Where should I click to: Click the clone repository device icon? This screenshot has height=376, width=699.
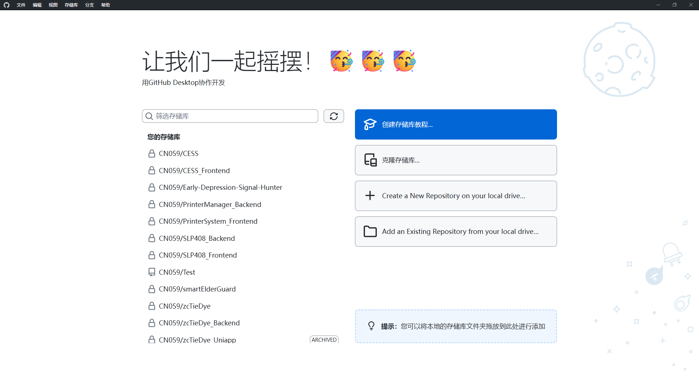370,160
